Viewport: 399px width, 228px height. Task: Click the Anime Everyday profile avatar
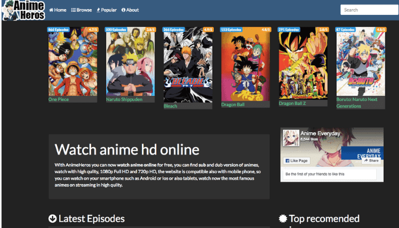tap(291, 138)
